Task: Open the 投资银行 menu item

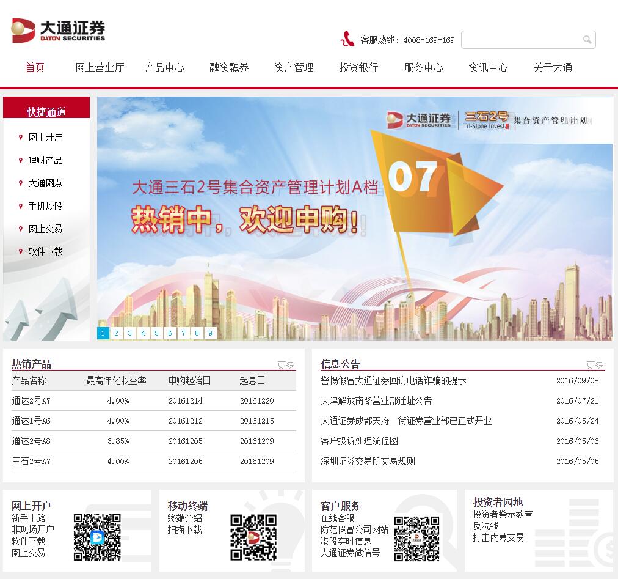Action: click(358, 67)
